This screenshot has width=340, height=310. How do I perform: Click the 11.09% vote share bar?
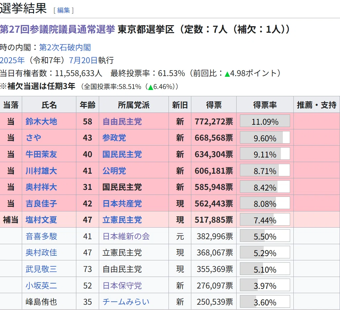click(265, 121)
